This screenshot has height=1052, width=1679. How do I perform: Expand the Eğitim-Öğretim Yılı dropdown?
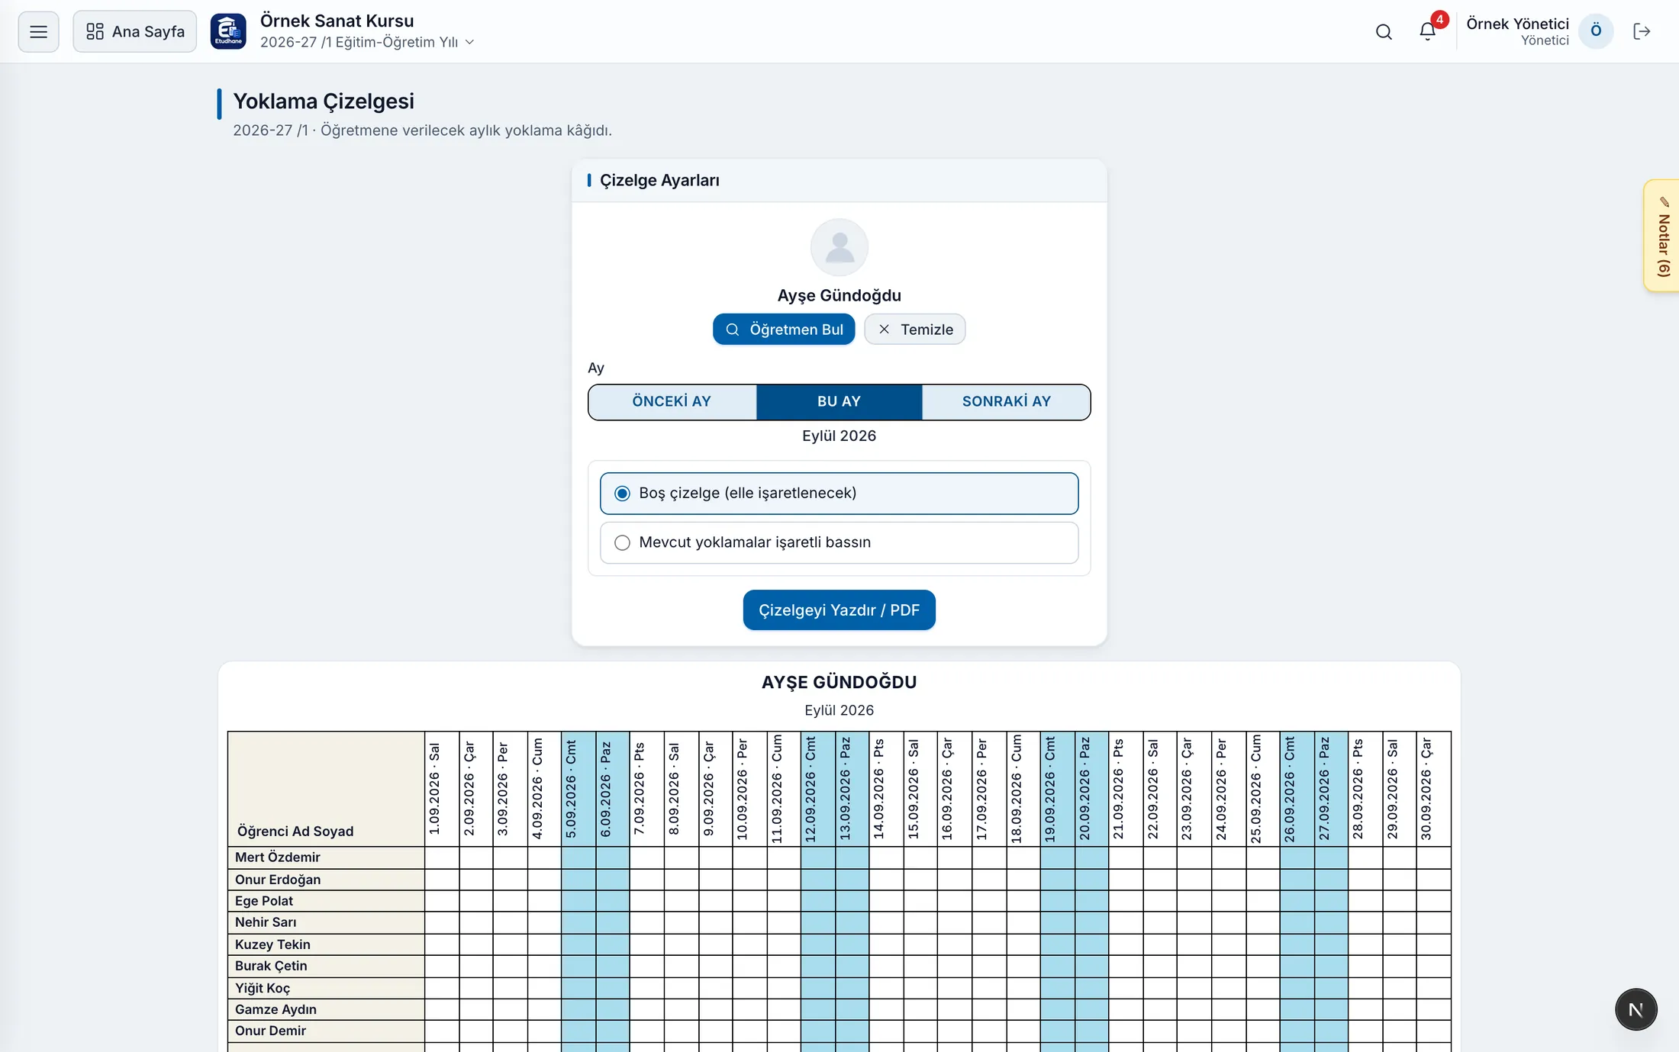pyautogui.click(x=367, y=42)
